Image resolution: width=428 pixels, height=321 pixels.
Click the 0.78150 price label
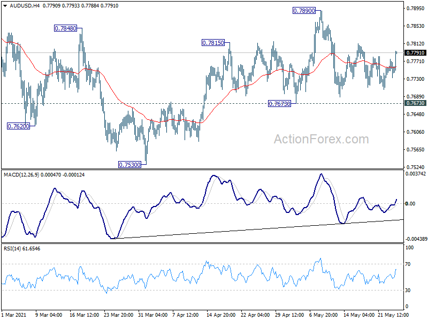(213, 43)
